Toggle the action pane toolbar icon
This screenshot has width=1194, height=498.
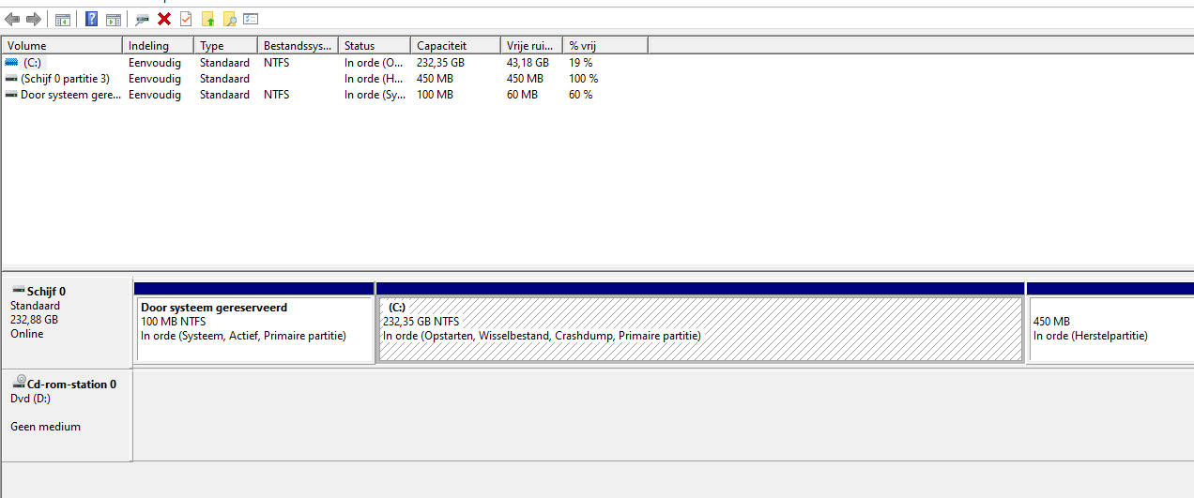[x=113, y=19]
